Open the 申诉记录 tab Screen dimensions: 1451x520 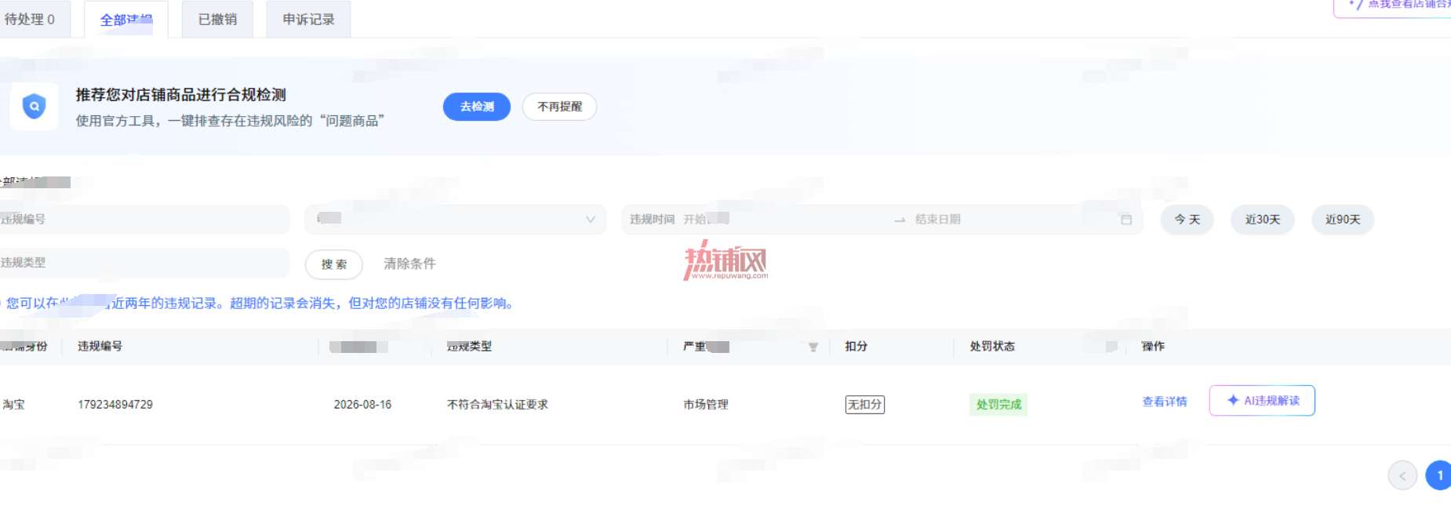tap(308, 20)
